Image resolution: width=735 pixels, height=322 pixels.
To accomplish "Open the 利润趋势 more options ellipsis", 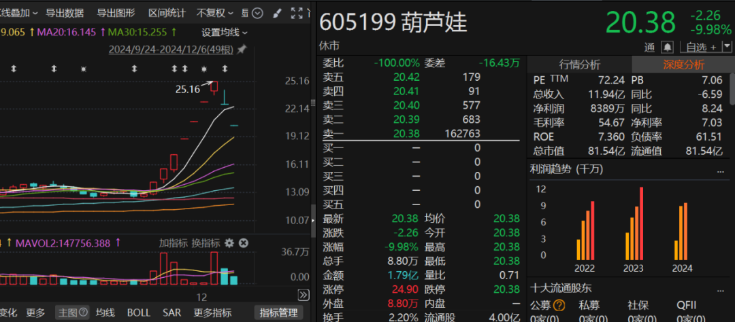I will [721, 171].
